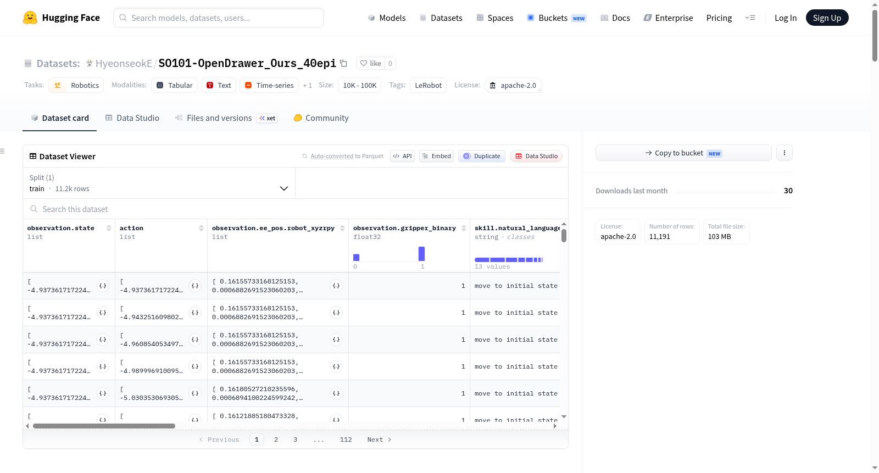Expand the action value starting -4.960854053497

tap(195, 340)
